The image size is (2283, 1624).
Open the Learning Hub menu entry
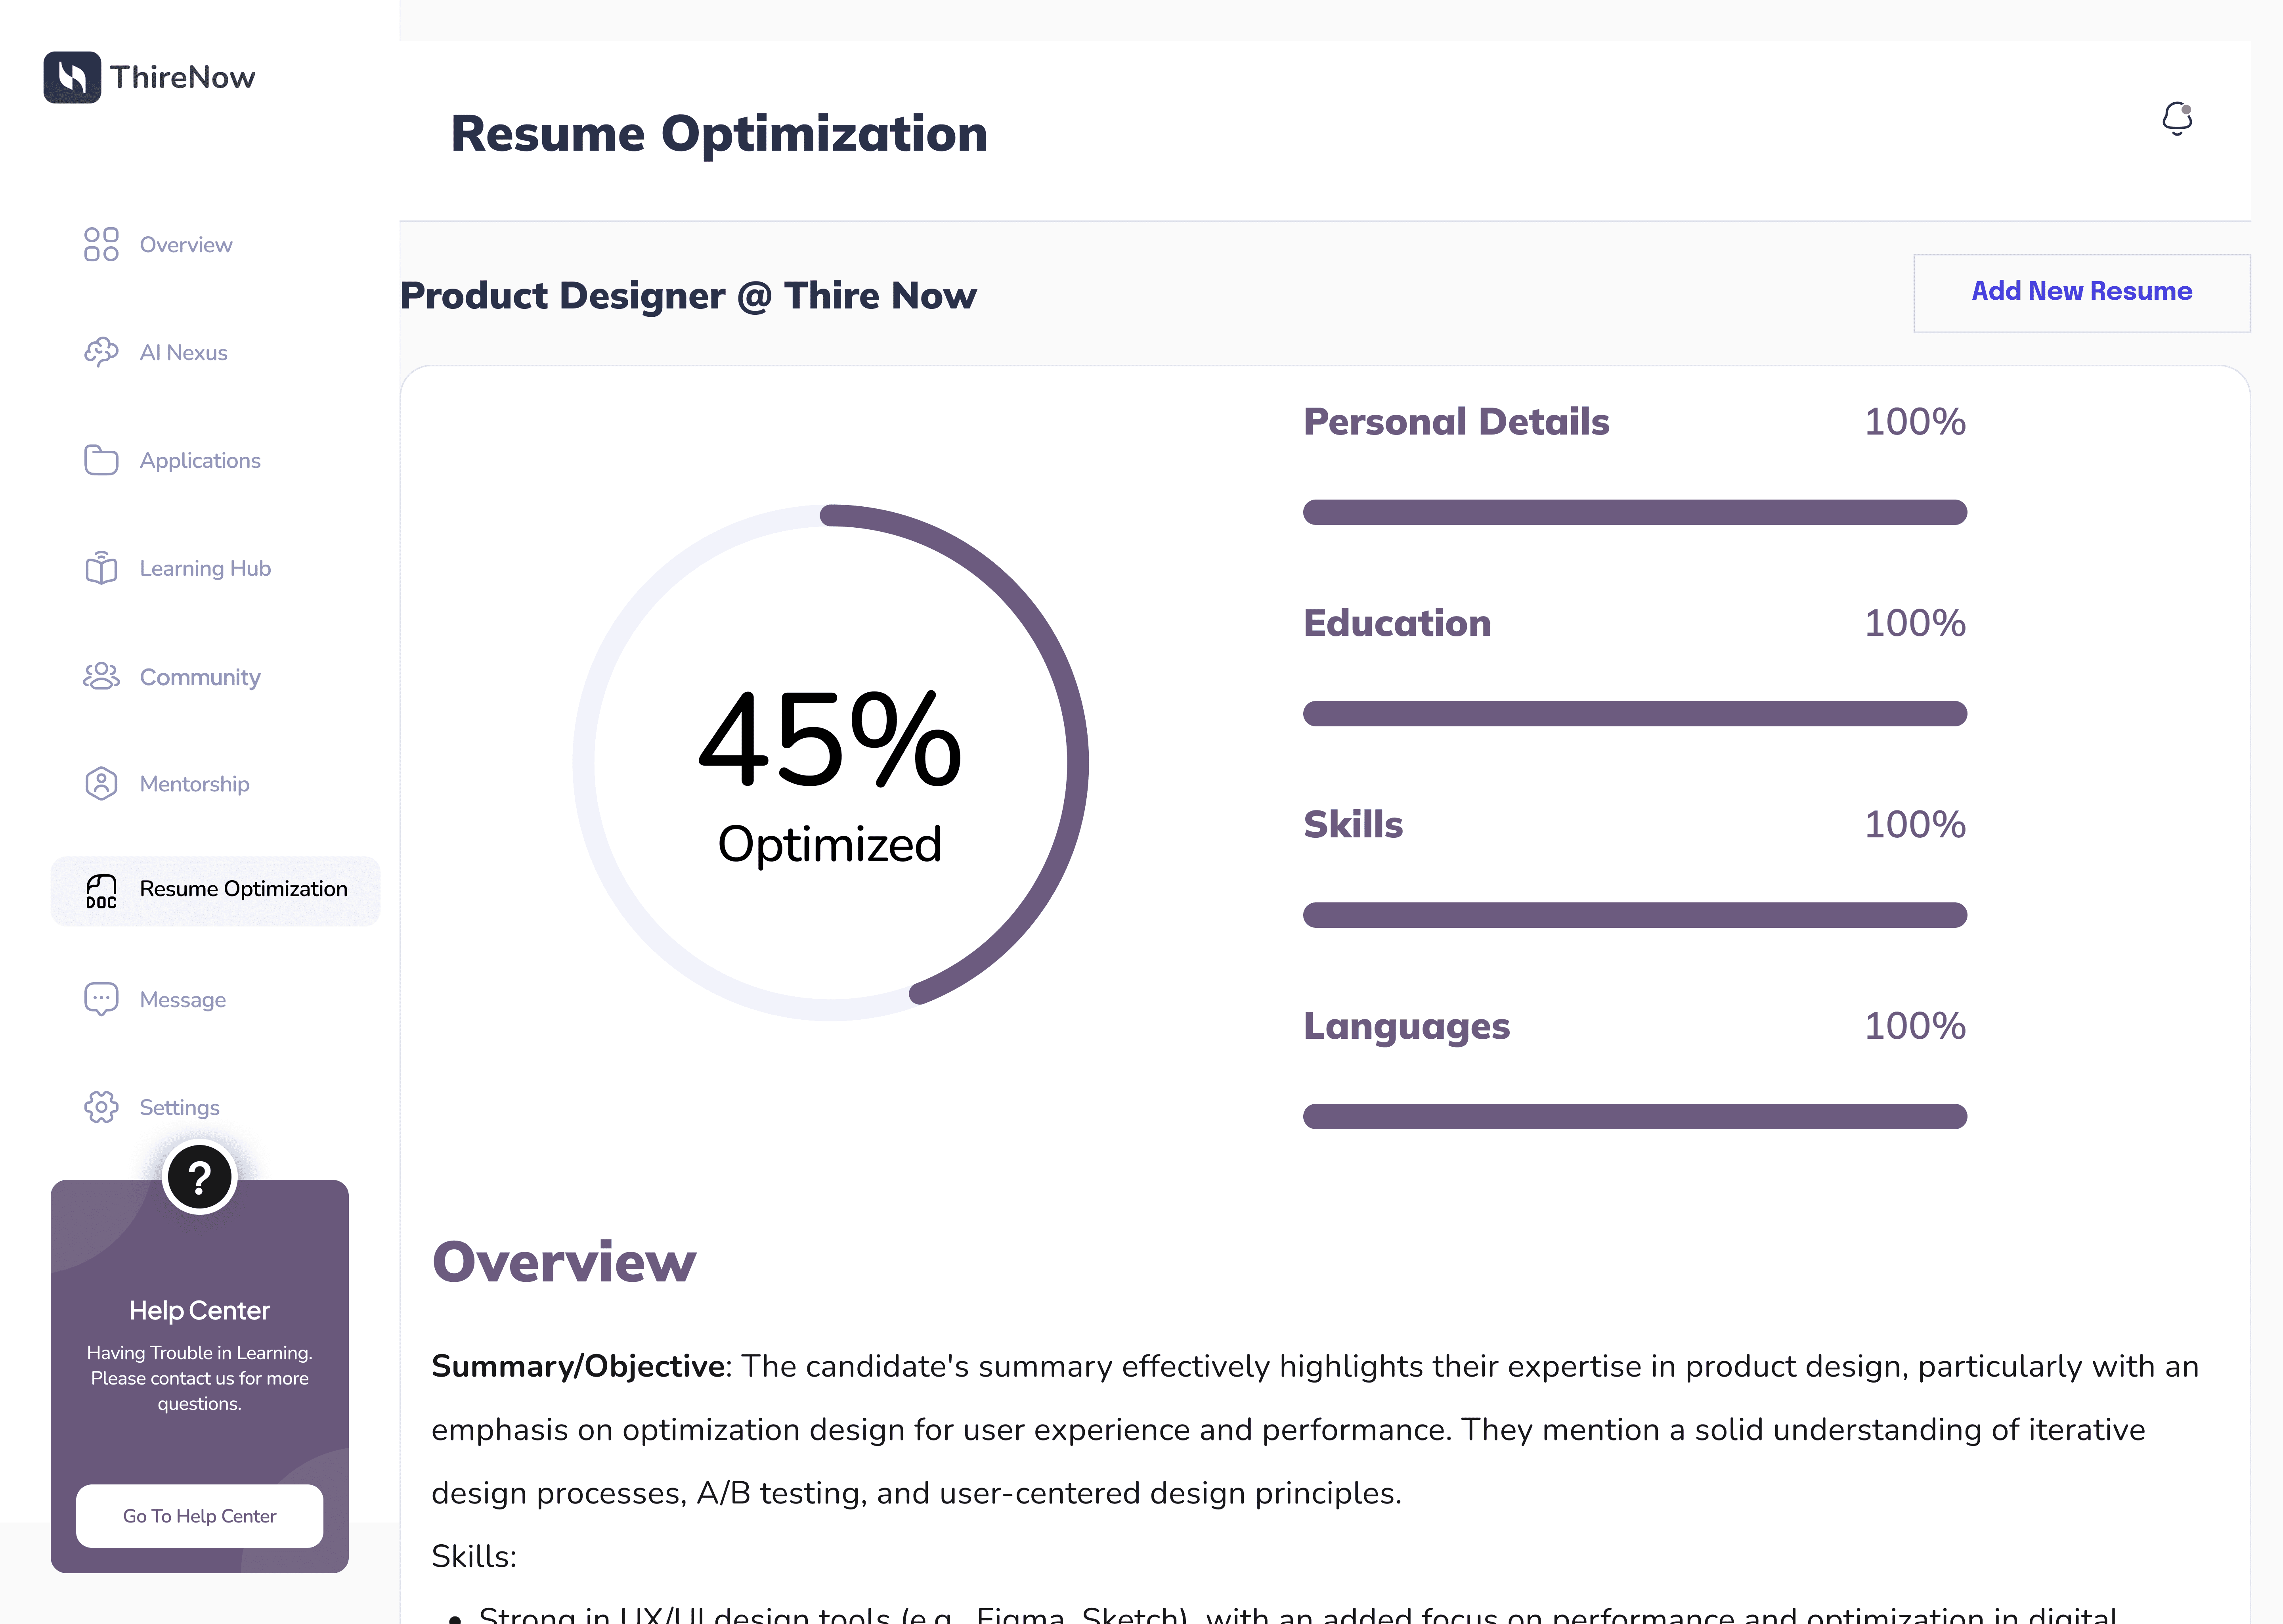205,569
